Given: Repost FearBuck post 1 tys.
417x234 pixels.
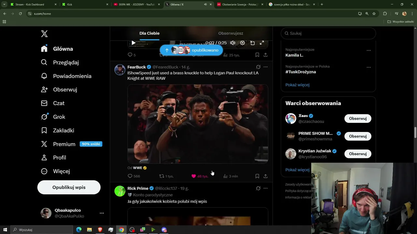Looking at the screenshot, I should 166,176.
